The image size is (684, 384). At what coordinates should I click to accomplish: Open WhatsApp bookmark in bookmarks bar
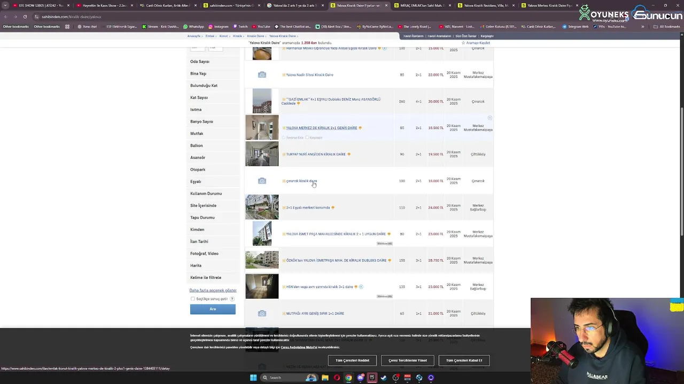pos(193,26)
